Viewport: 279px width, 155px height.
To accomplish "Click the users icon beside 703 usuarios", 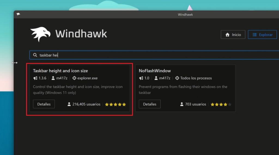I will (182, 104).
